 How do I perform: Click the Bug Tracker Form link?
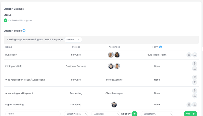click(157, 55)
